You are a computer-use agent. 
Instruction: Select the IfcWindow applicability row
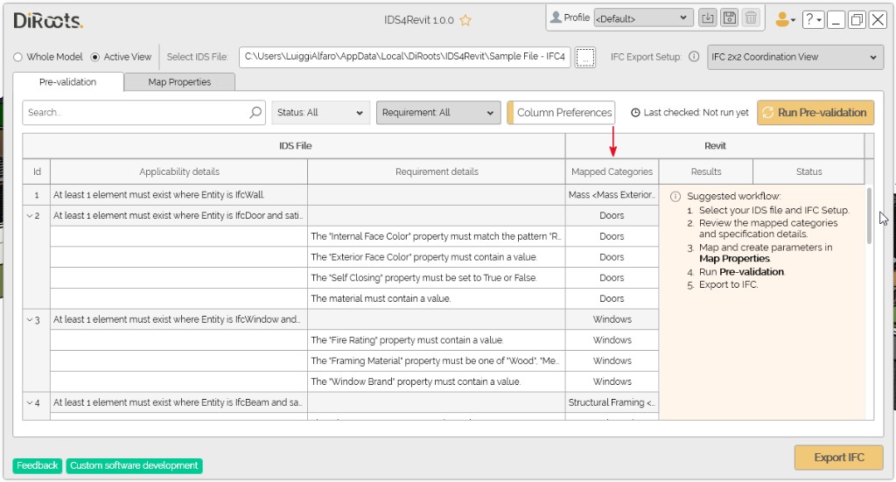tap(178, 319)
